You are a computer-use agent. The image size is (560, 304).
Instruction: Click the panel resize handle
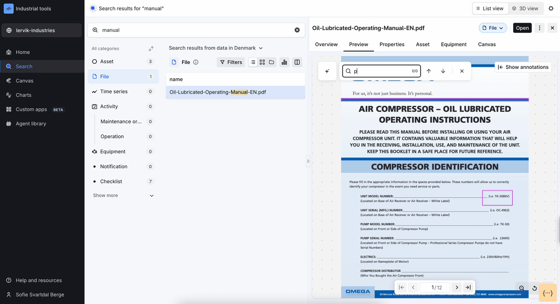308,161
